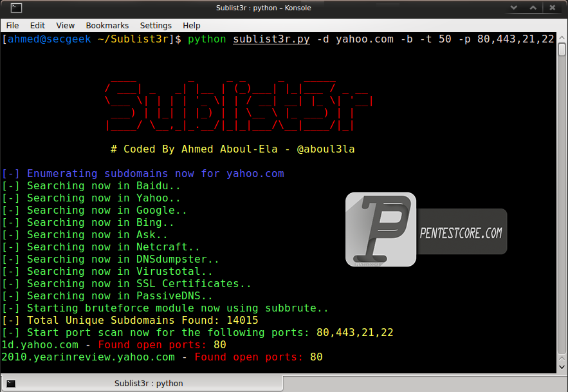The width and height of the screenshot is (568, 392).
Task: Click 'Start port scan now' line
Action: pyautogui.click(x=197, y=333)
